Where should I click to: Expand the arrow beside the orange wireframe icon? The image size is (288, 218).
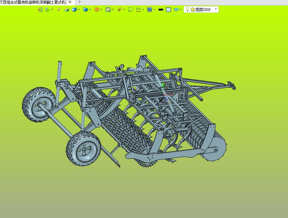[101, 10]
